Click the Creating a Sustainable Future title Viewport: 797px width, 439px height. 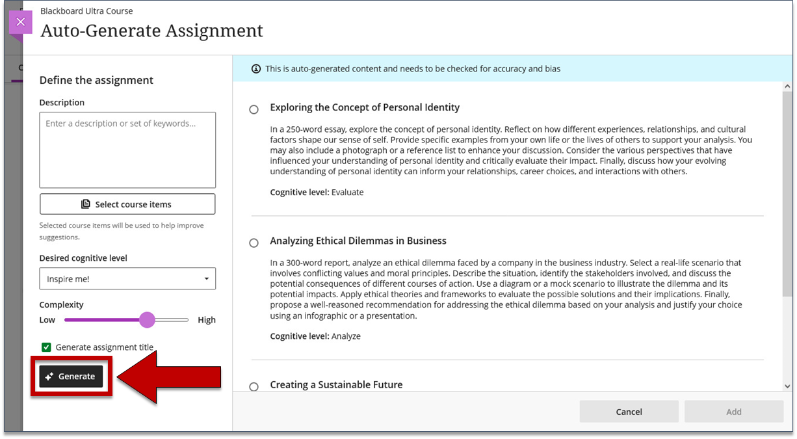[336, 385]
